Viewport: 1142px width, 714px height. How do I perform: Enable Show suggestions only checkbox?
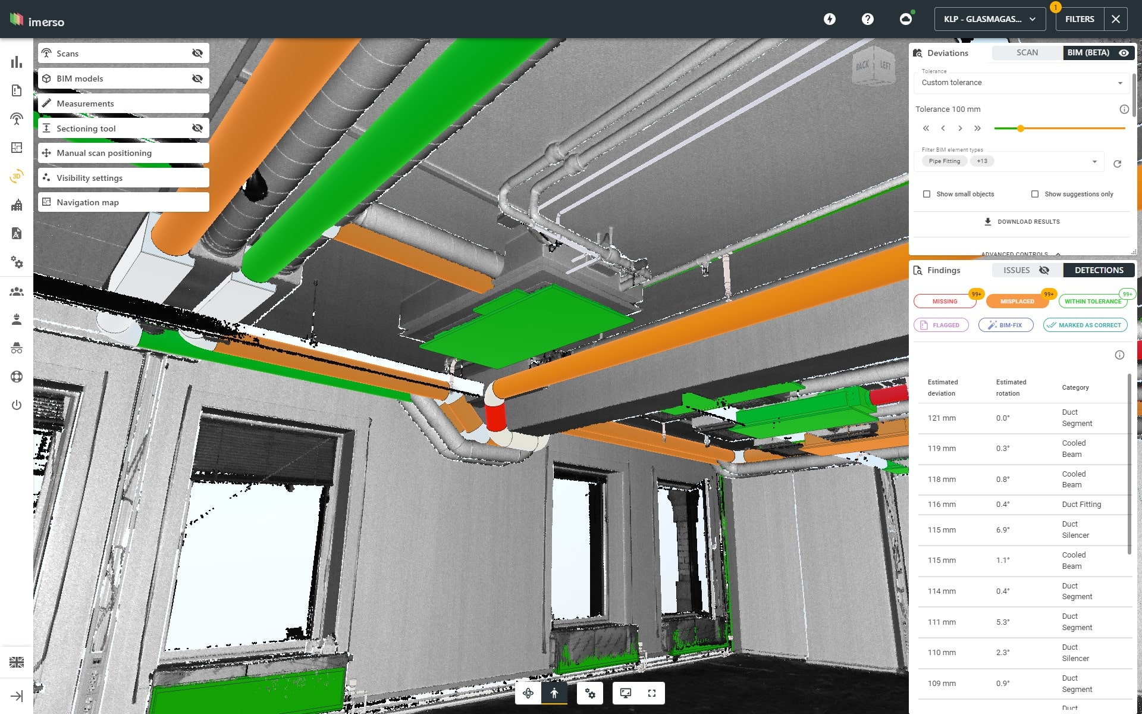pyautogui.click(x=1034, y=193)
